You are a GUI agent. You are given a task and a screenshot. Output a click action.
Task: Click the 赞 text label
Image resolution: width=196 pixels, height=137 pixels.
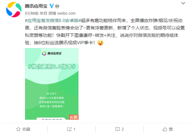171,129
